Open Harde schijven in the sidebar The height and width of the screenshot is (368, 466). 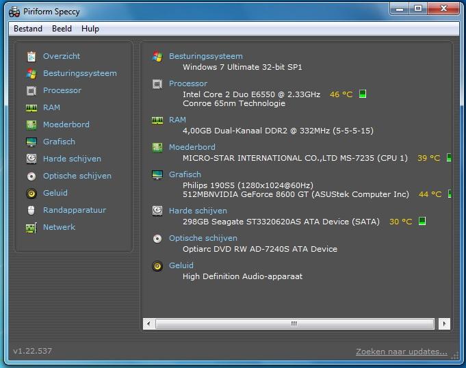(73, 159)
